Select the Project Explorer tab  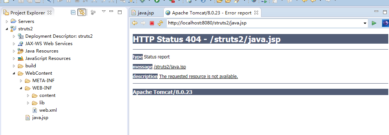click(x=28, y=13)
